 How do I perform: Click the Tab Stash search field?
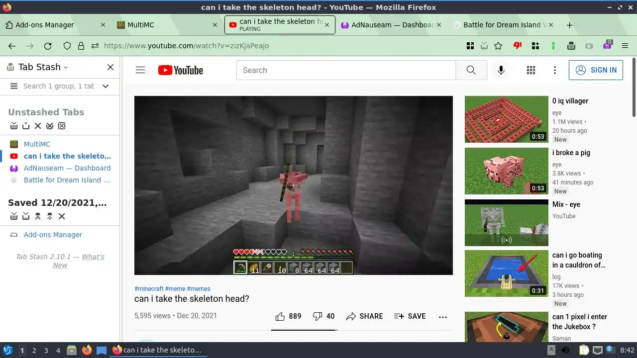[59, 86]
